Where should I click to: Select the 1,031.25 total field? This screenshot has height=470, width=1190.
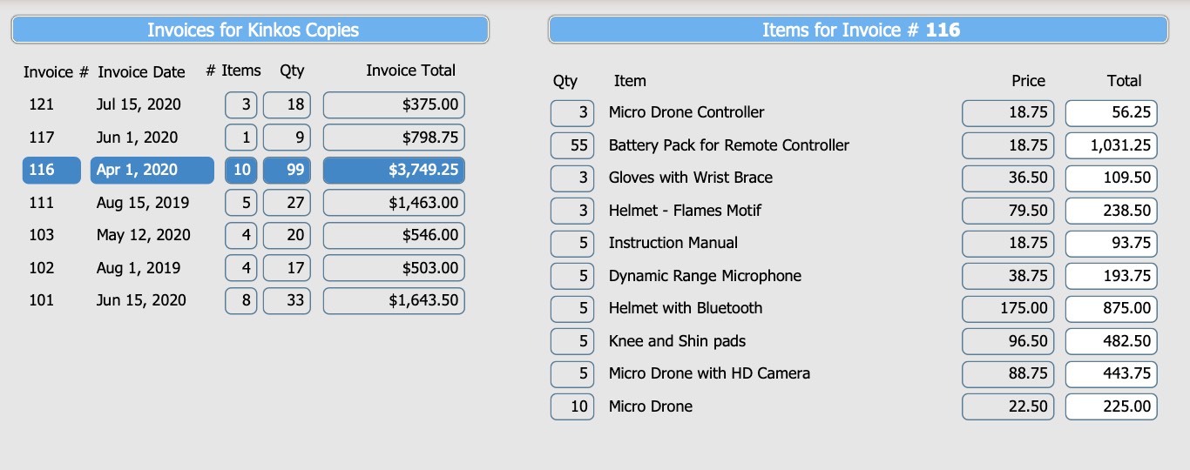(1112, 145)
